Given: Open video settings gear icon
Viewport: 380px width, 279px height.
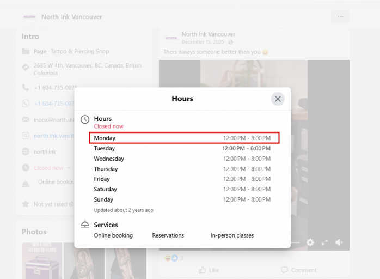Looking at the screenshot, I should (x=310, y=242).
